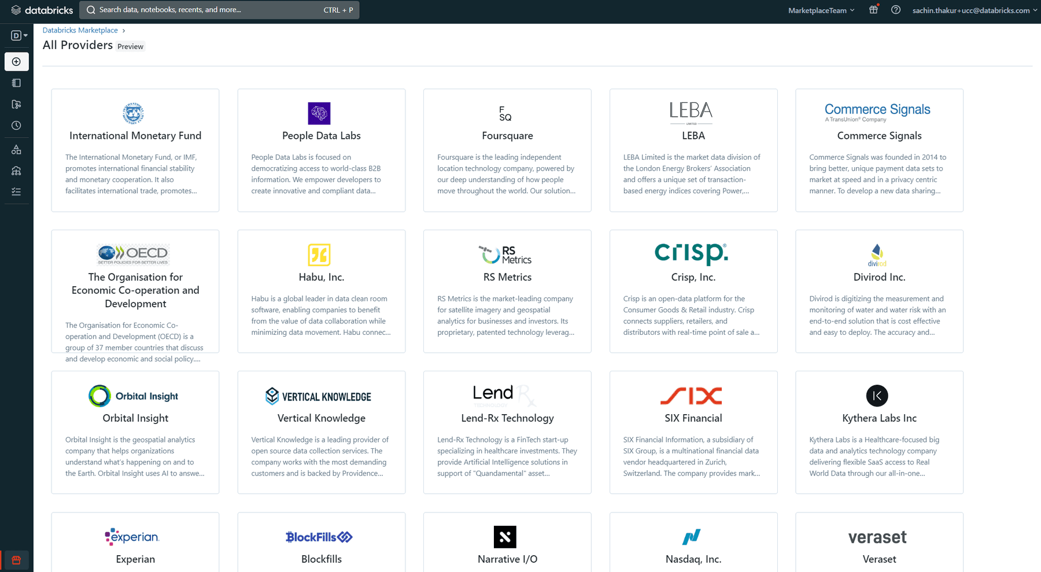
Task: Click the search field in the top bar
Action: coord(219,10)
